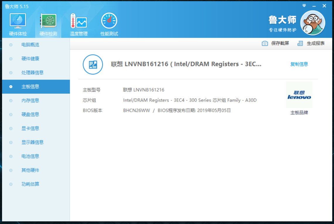
Task: Click the 主板型号 value 联想 LNVNB161216
Action: [144, 90]
